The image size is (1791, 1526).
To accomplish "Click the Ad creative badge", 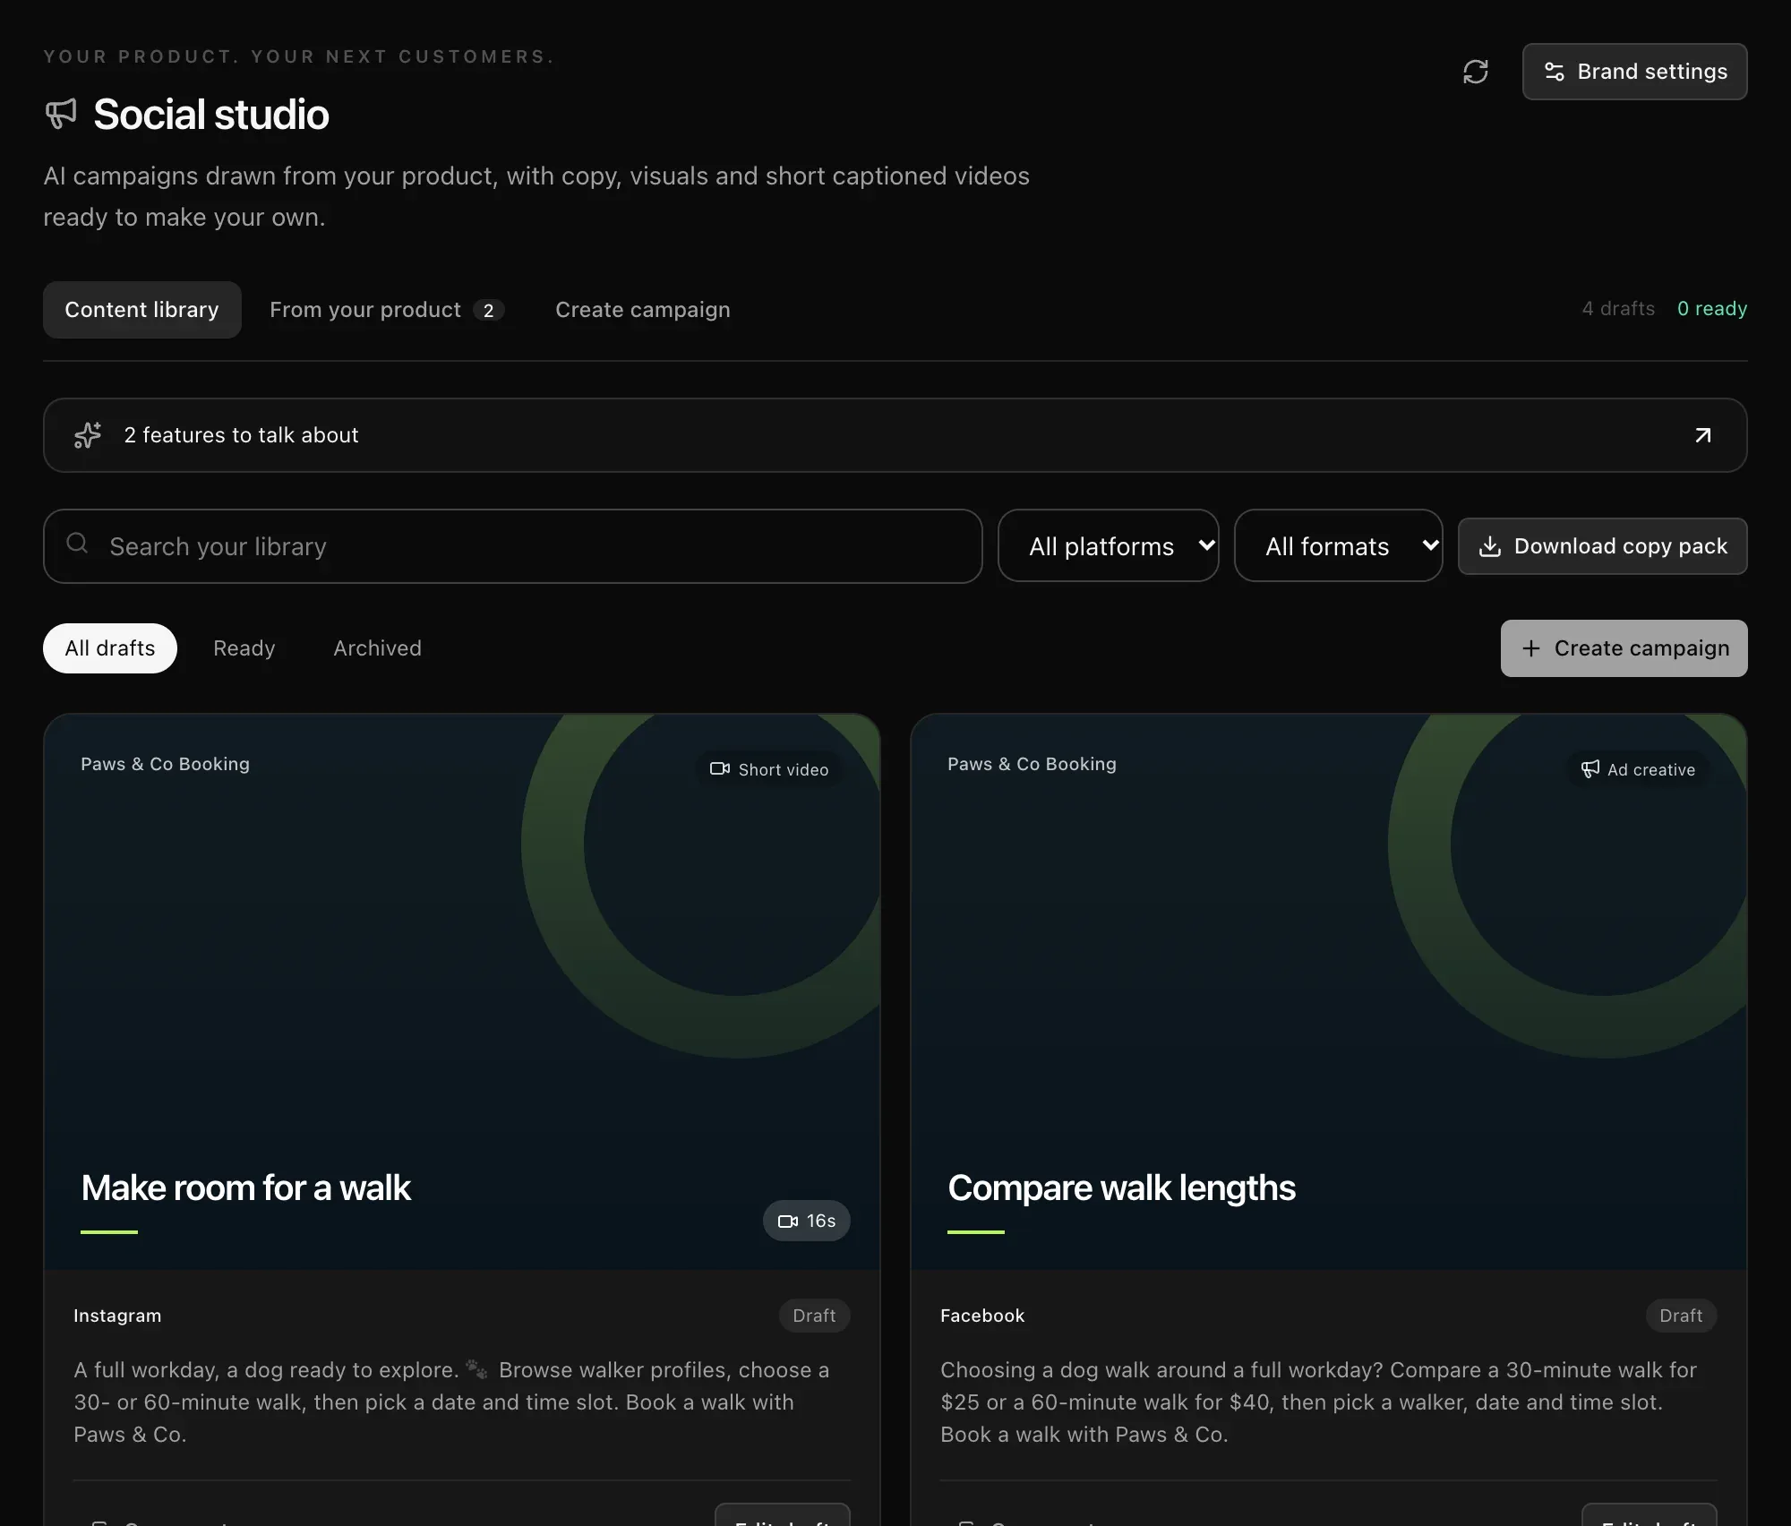I will click(x=1638, y=769).
